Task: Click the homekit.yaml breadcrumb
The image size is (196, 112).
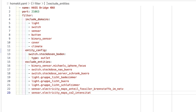Action: coord(18,4)
